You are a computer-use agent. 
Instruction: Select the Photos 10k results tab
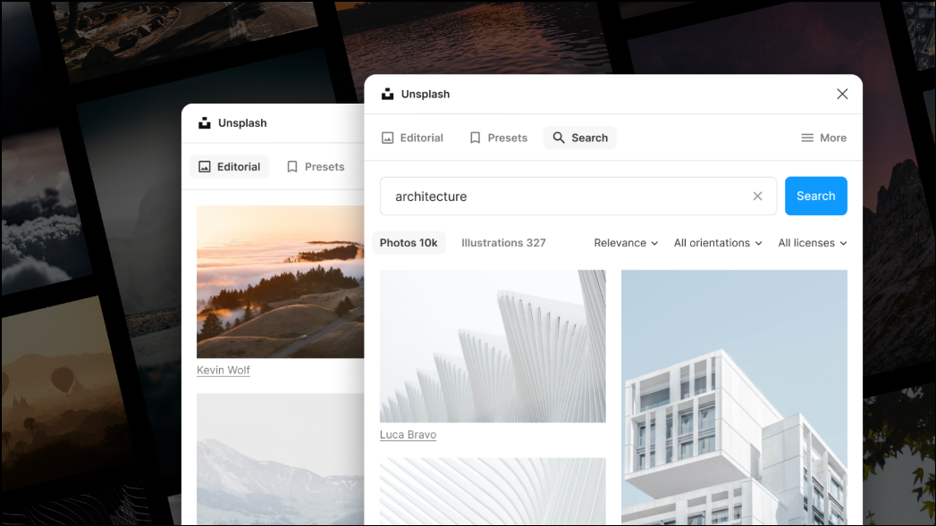point(409,243)
